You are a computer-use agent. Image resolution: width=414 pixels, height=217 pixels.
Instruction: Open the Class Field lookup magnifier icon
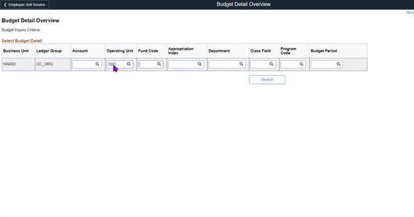pyautogui.click(x=271, y=64)
